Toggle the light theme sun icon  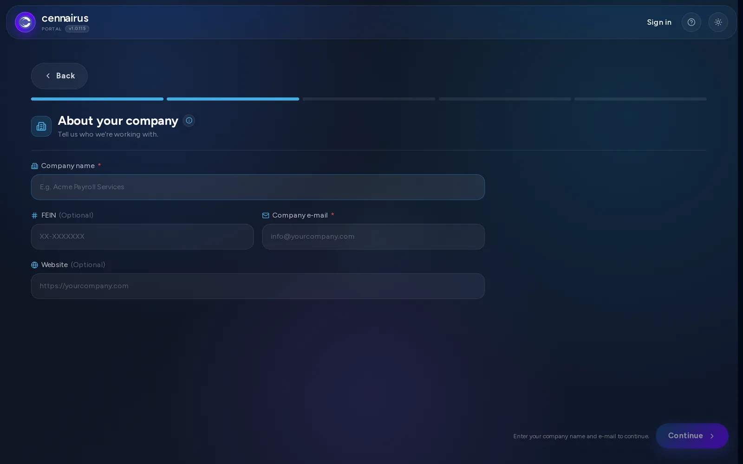[718, 22]
